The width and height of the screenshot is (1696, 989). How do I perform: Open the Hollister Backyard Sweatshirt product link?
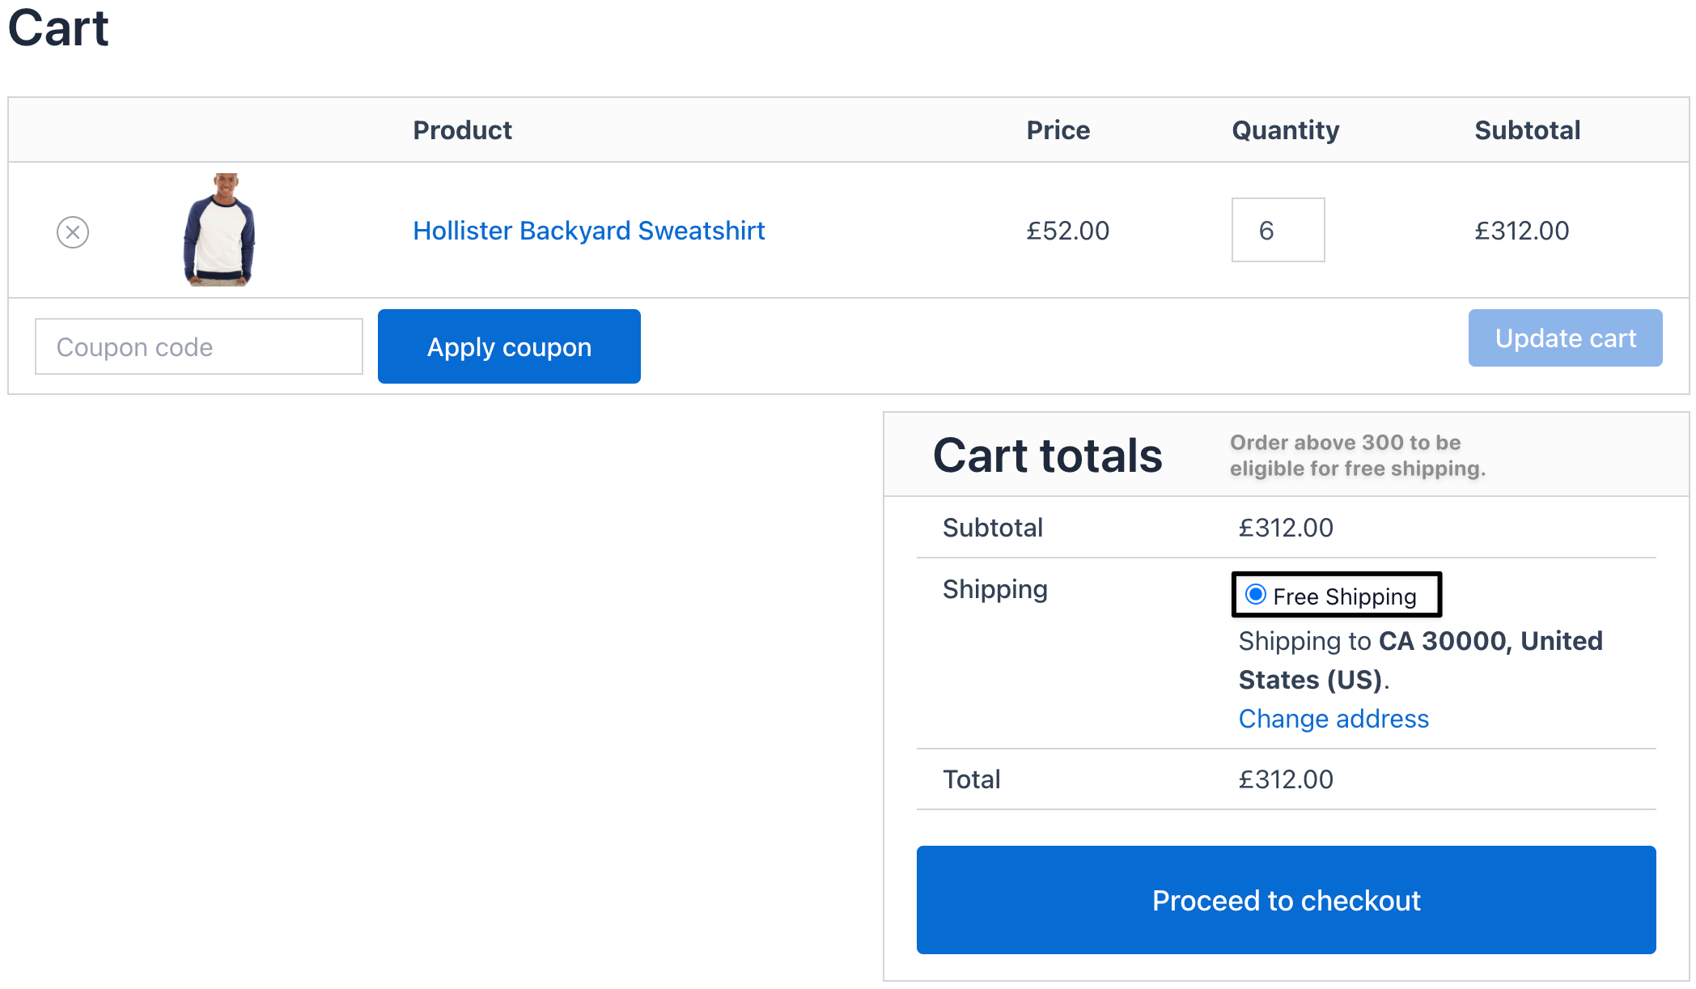[x=588, y=231]
